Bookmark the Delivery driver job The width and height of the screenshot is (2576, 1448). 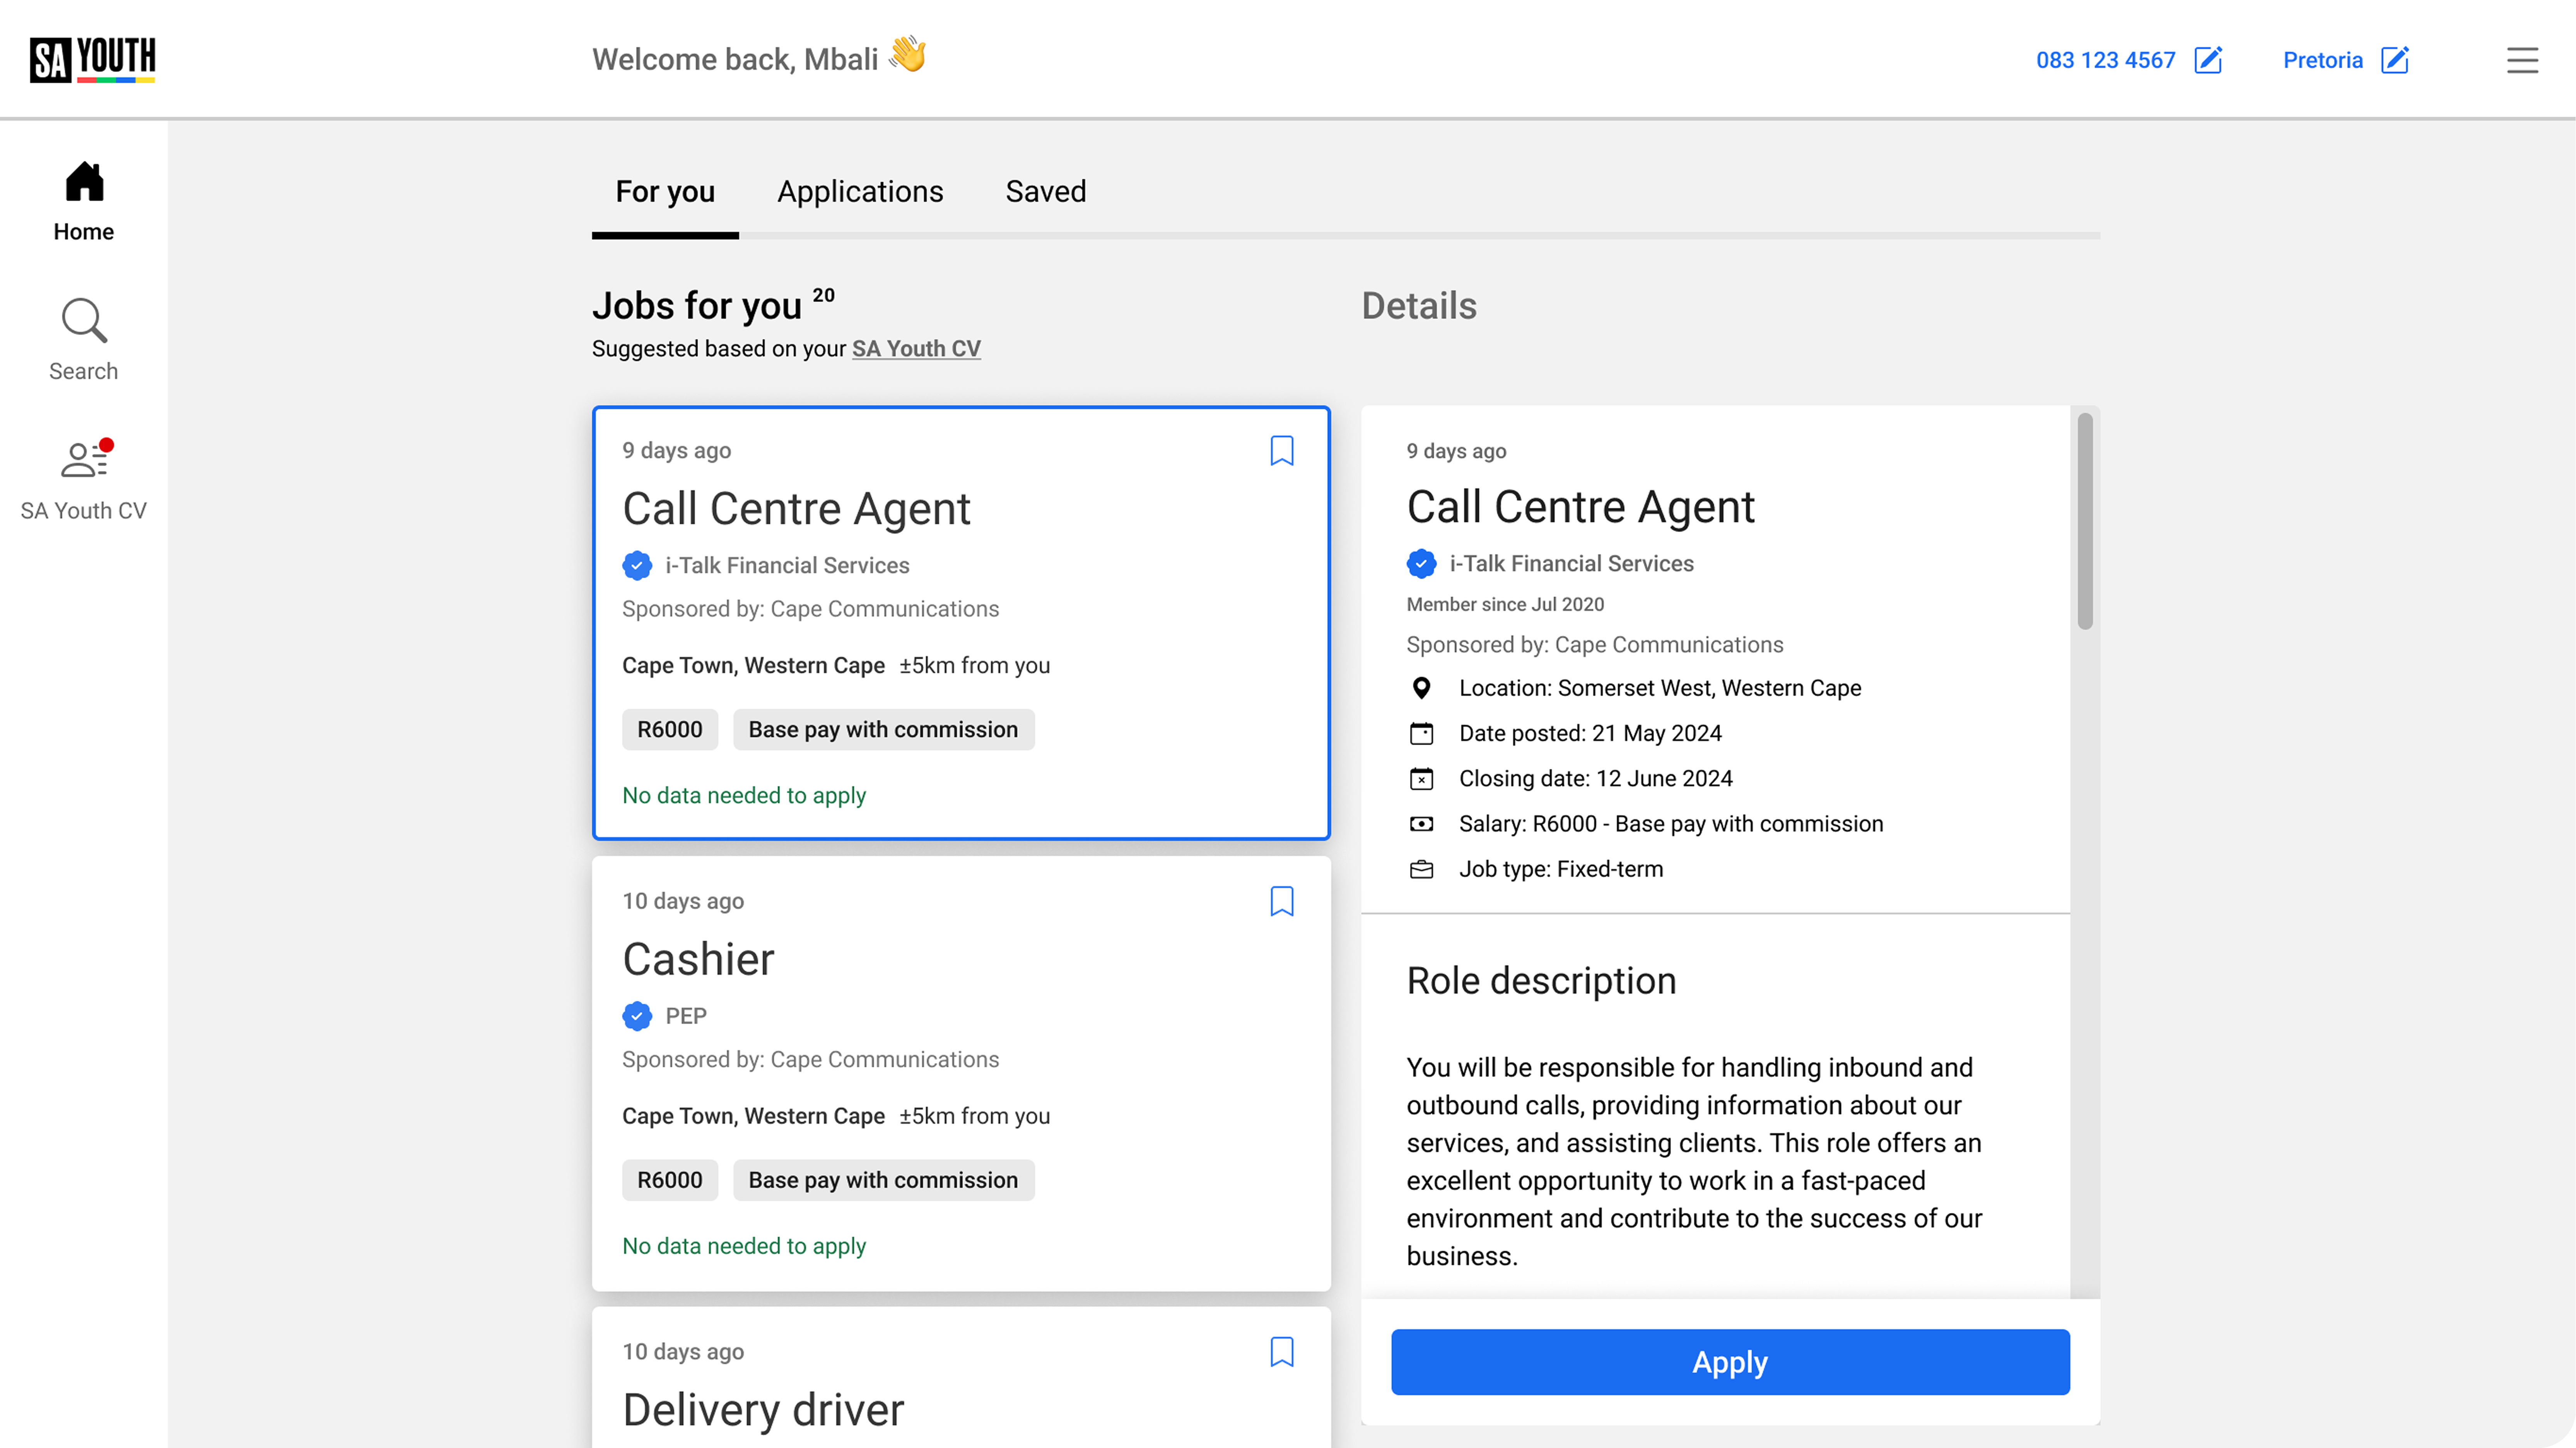tap(1282, 1352)
